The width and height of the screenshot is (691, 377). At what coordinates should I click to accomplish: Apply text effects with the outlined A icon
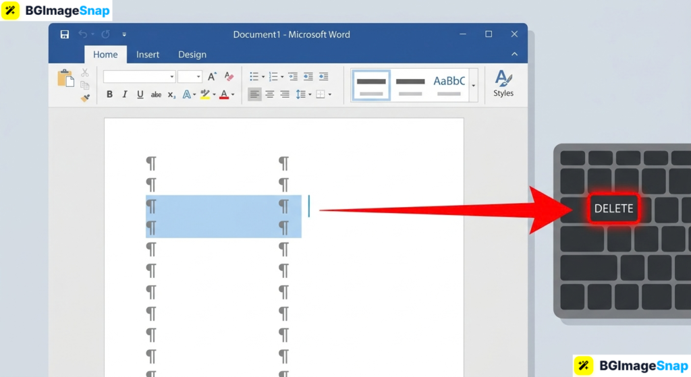(x=187, y=94)
